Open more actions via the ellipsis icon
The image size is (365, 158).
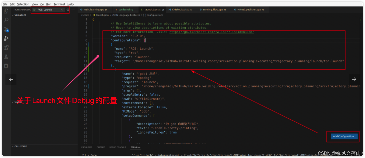pos(73,10)
